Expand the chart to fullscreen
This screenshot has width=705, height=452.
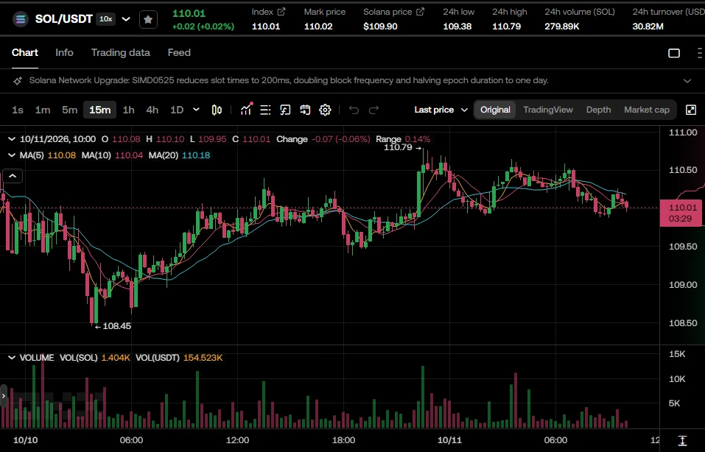coord(691,110)
